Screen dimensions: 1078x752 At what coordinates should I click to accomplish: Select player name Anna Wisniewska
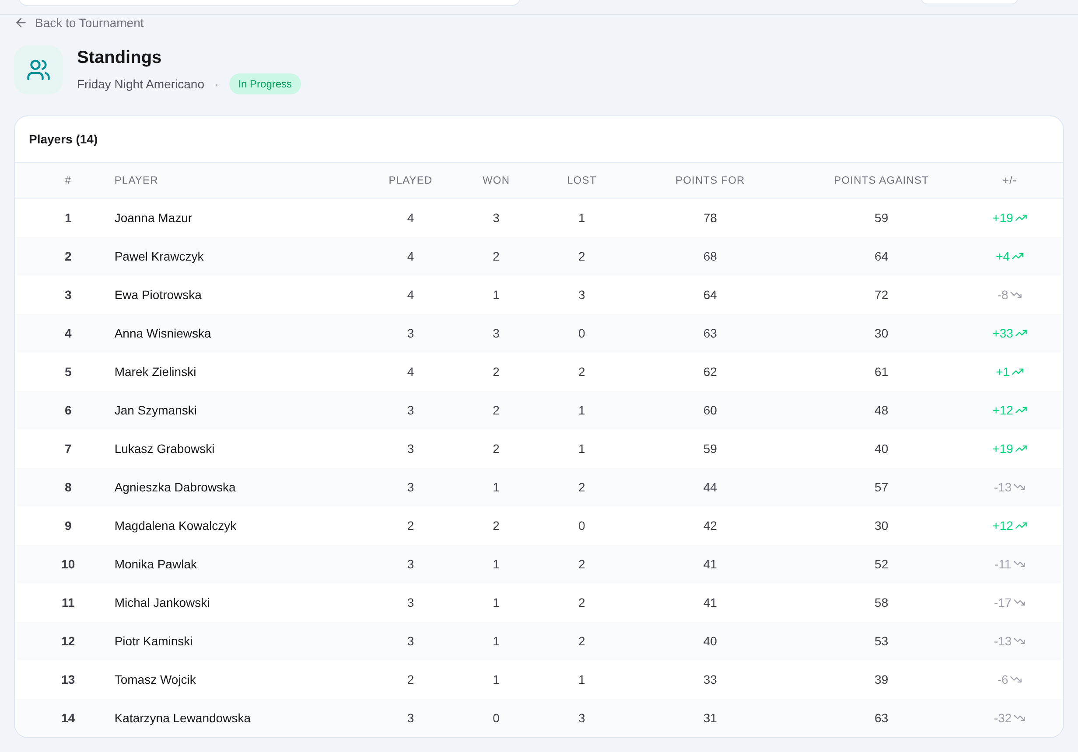pos(162,334)
